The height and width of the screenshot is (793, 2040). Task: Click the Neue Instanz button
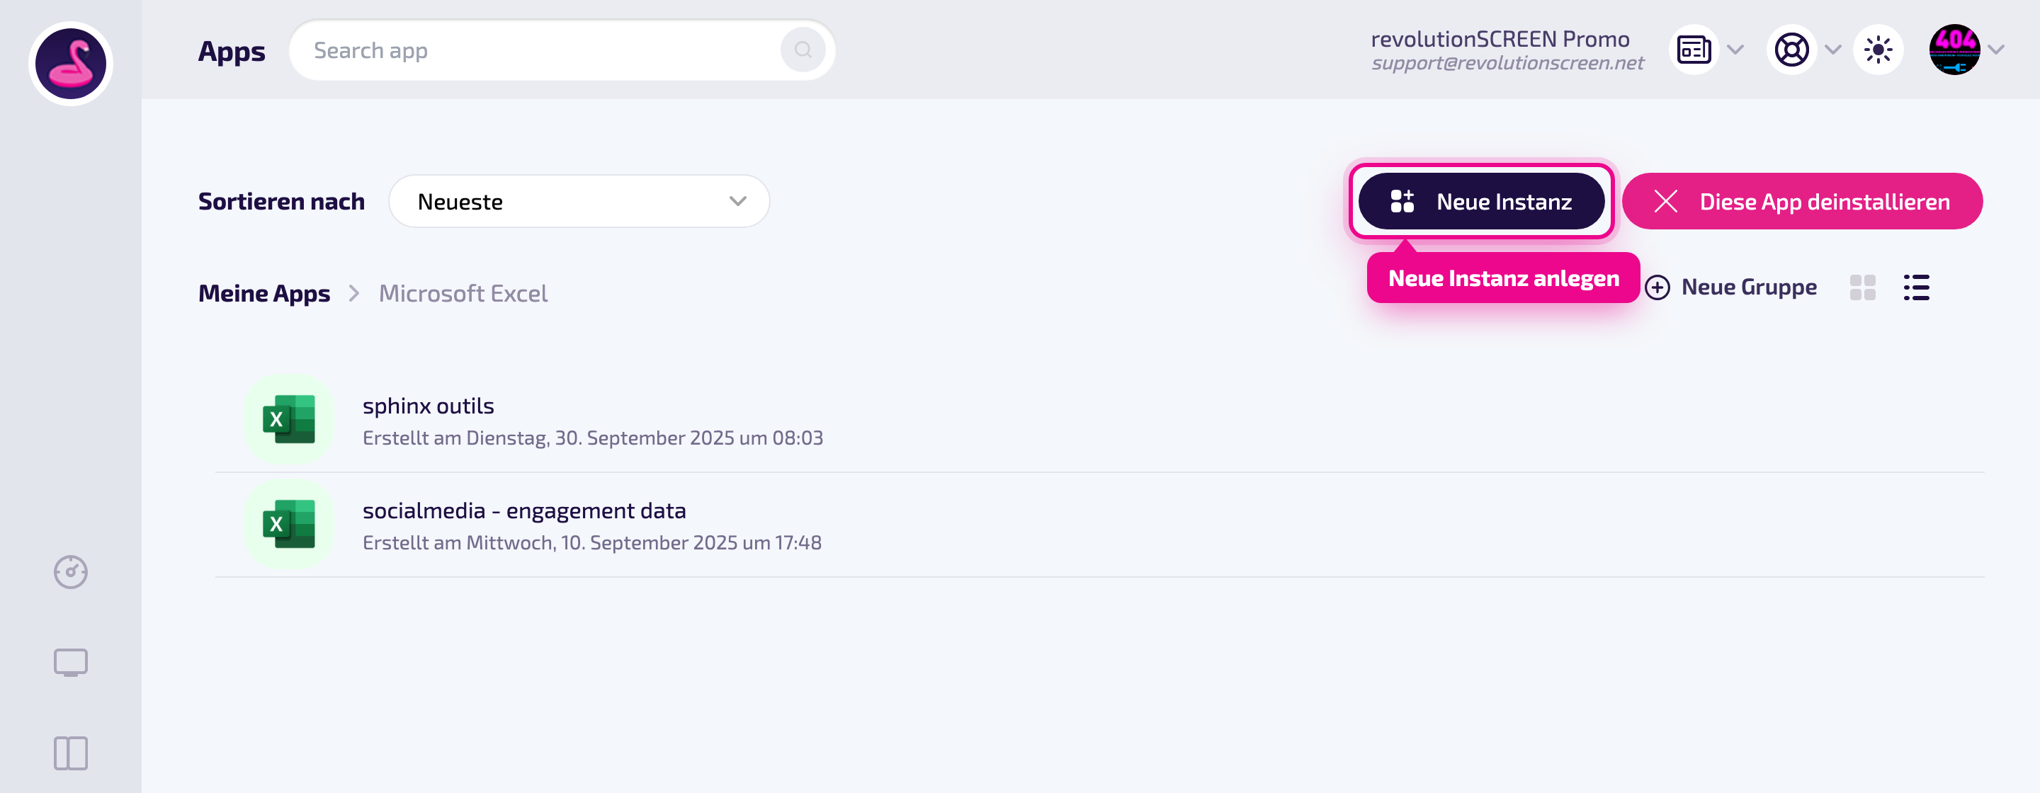pos(1481,201)
